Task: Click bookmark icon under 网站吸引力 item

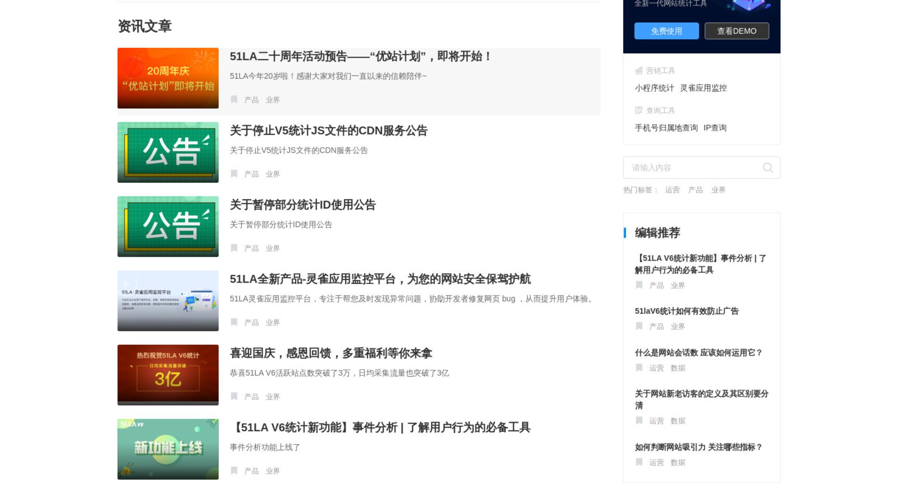Action: click(x=639, y=462)
